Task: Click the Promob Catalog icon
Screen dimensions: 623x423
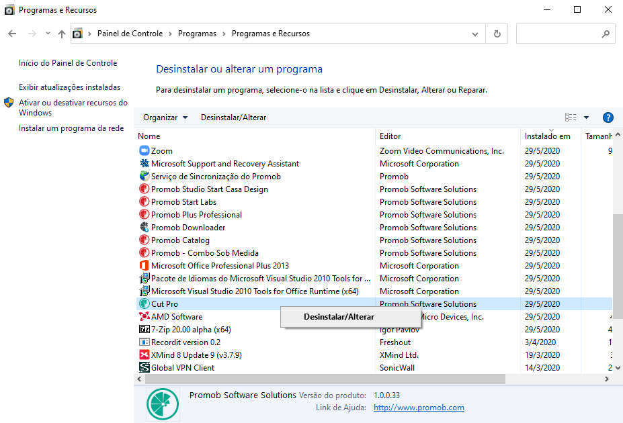Action: [x=144, y=240]
